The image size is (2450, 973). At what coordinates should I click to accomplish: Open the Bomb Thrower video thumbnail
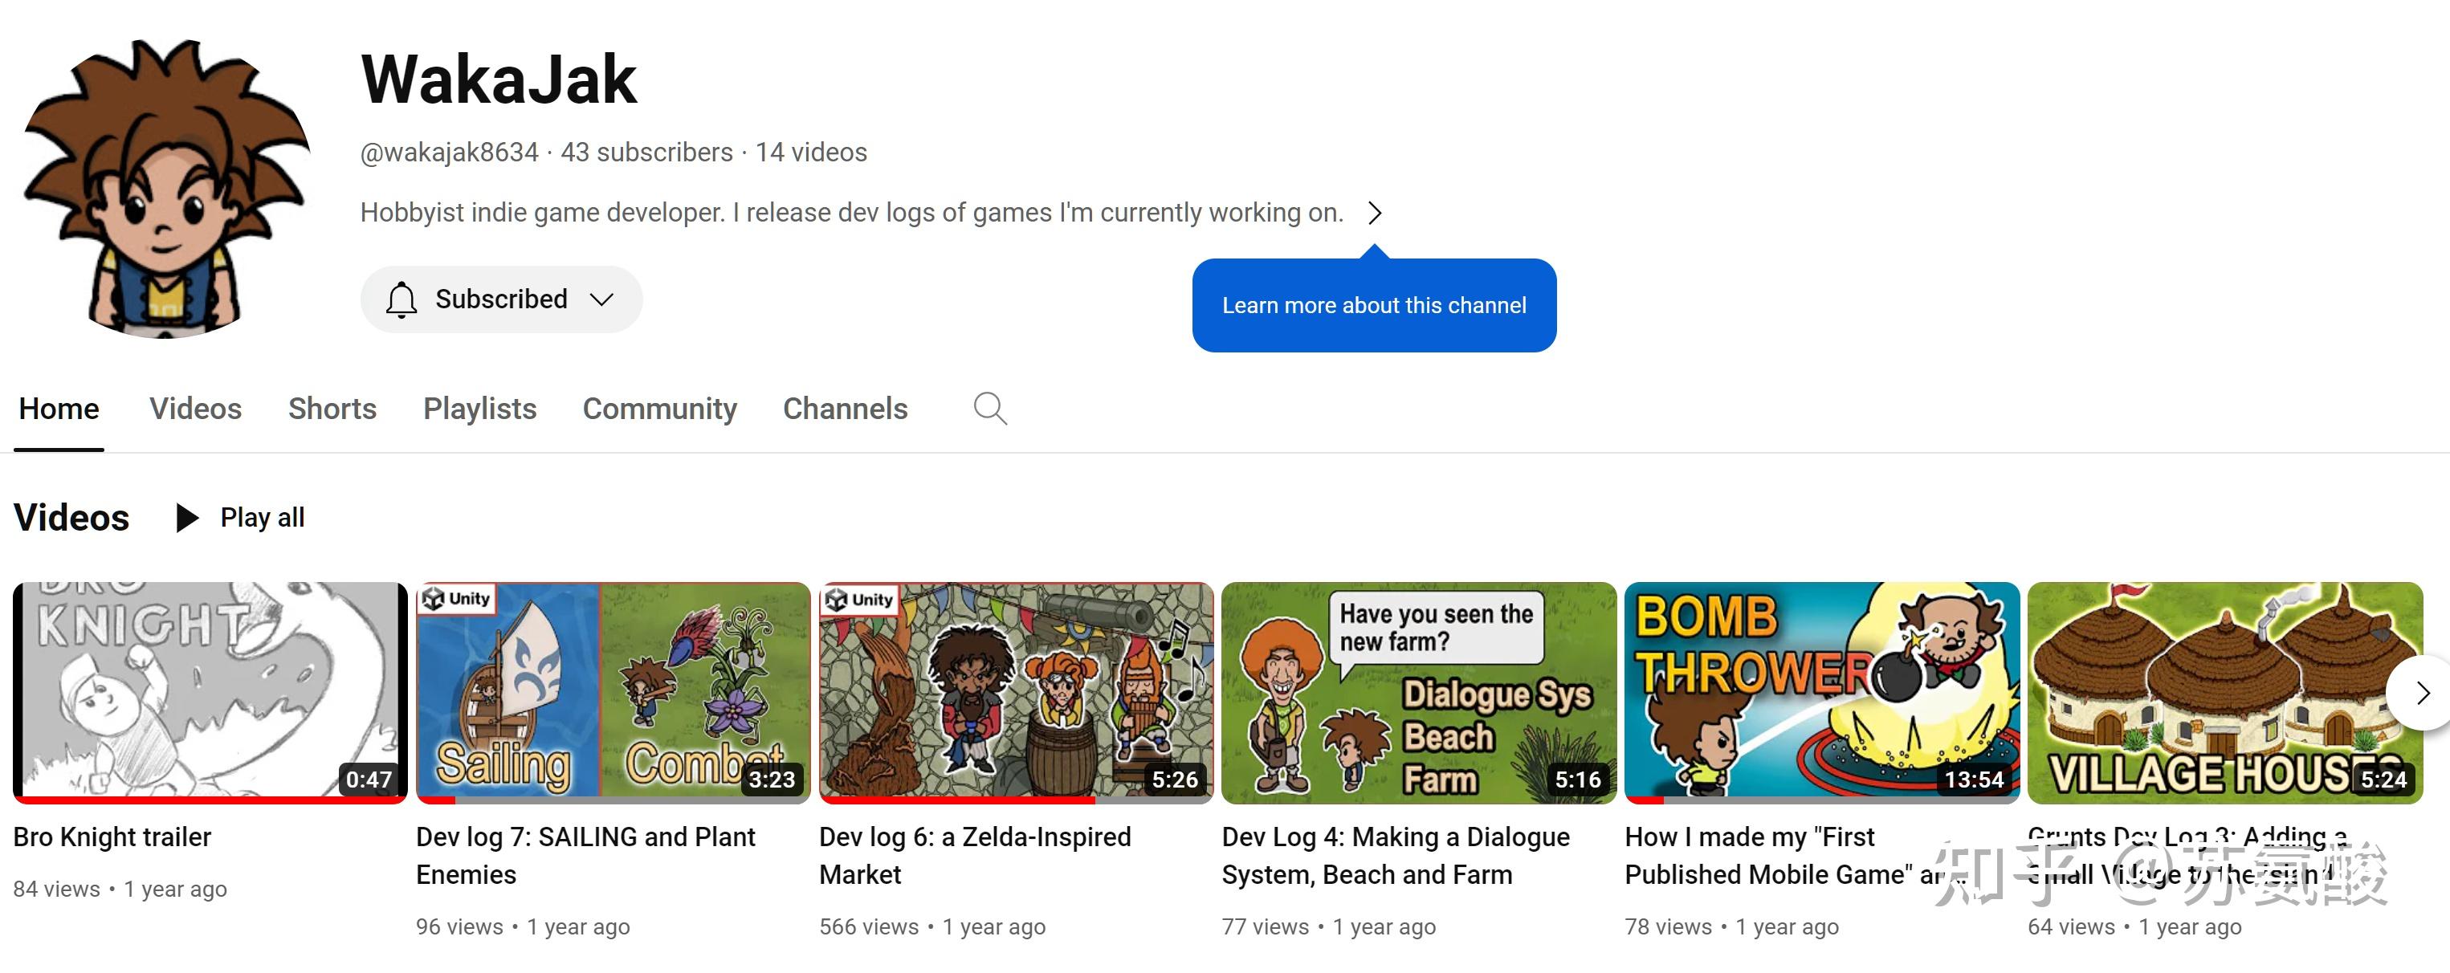pyautogui.click(x=1821, y=692)
